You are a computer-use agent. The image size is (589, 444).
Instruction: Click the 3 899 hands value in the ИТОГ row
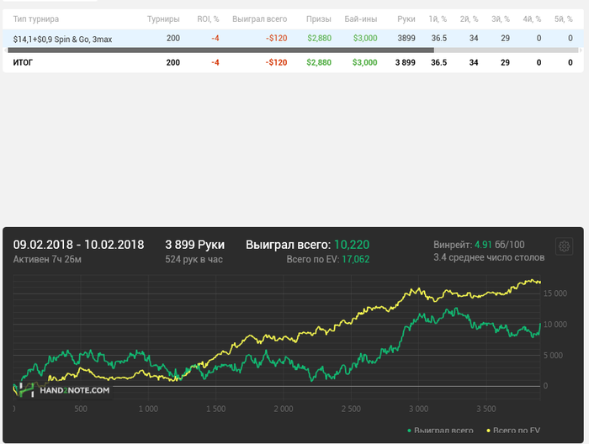pos(406,63)
